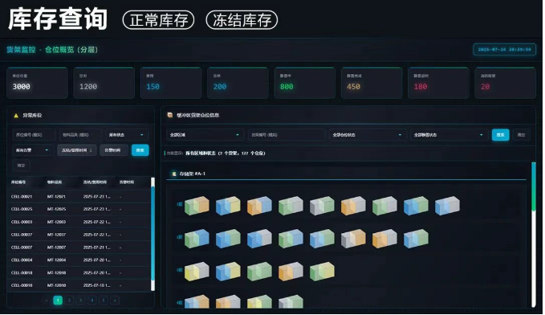Image resolution: width=545 pixels, height=315 pixels.
Task: Switch to the 冻结库存 tab
Action: 242,20
